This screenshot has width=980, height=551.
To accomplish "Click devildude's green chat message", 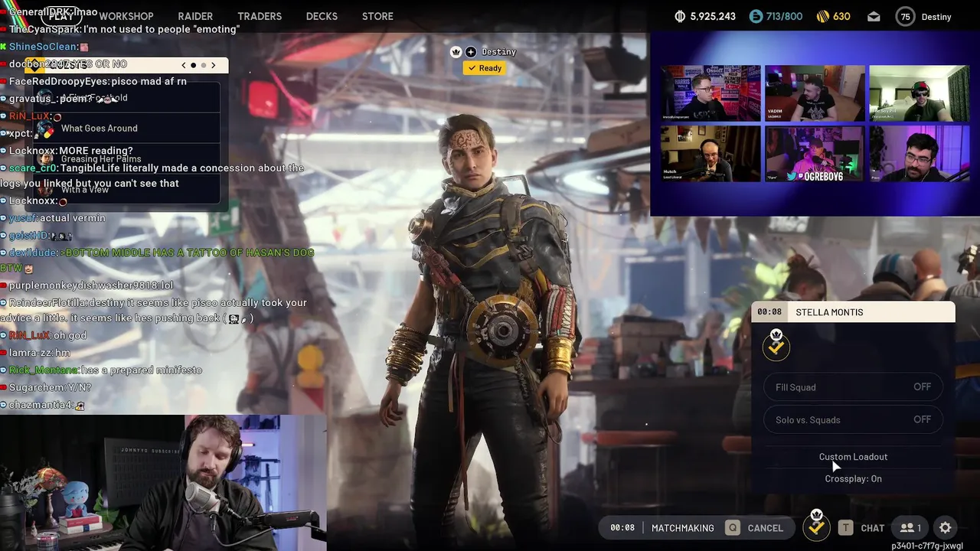I will click(x=157, y=260).
